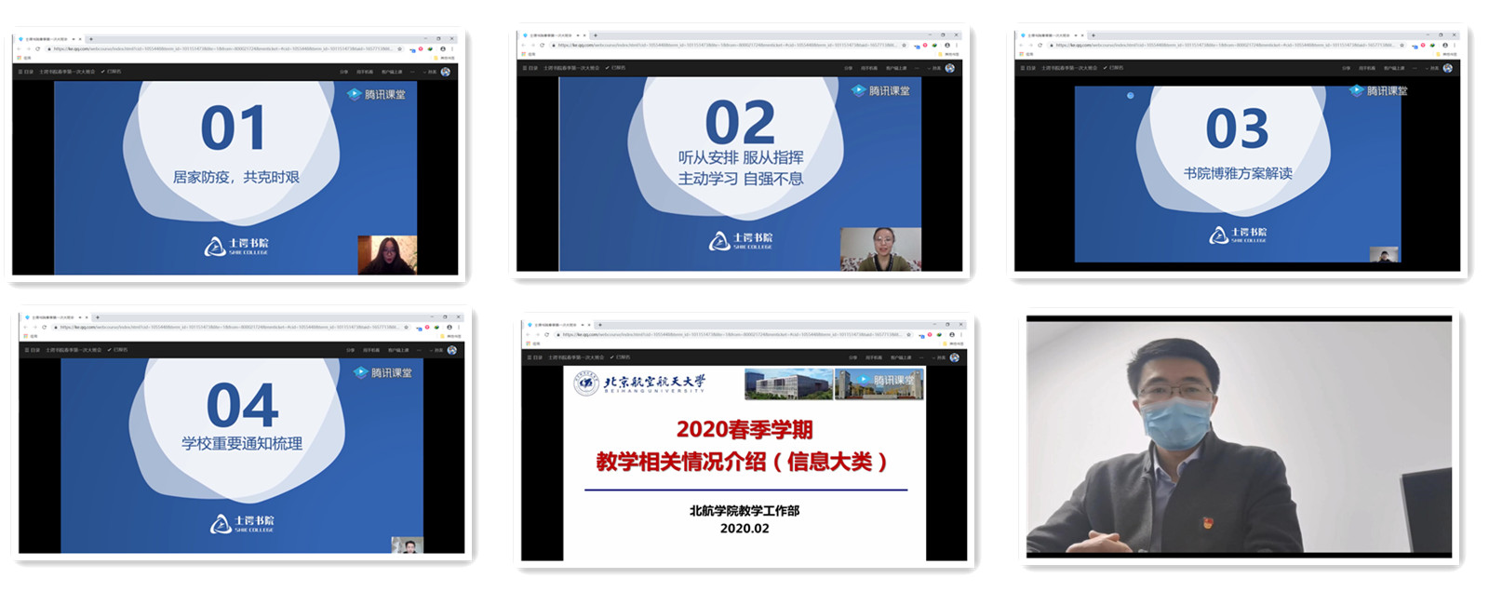This screenshot has height=605, width=1489.
Task: Open Chrome three-dot menu in the 04 slide browser
Action: [460, 327]
